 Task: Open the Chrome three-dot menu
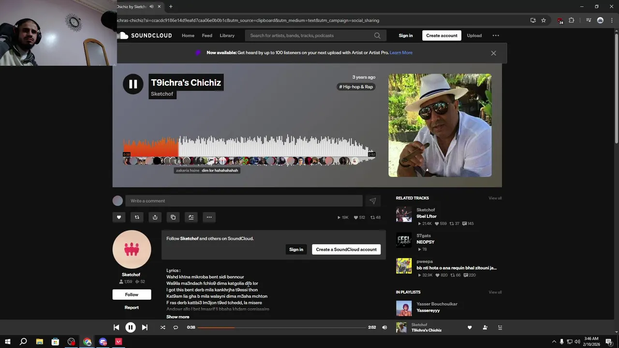point(612,20)
